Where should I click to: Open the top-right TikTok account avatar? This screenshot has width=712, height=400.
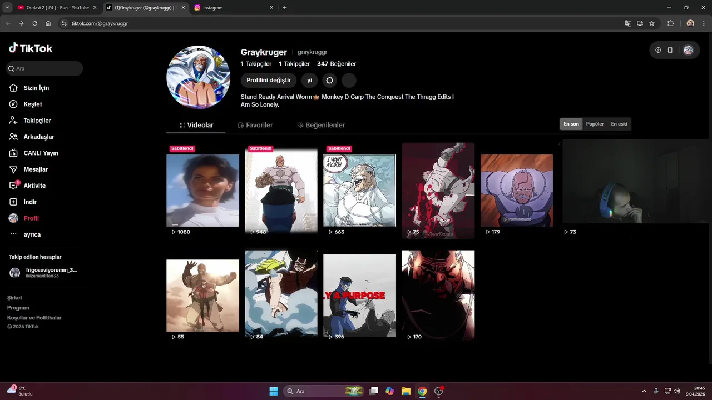pos(688,50)
